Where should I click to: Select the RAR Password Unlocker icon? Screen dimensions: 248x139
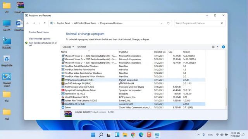point(63,87)
